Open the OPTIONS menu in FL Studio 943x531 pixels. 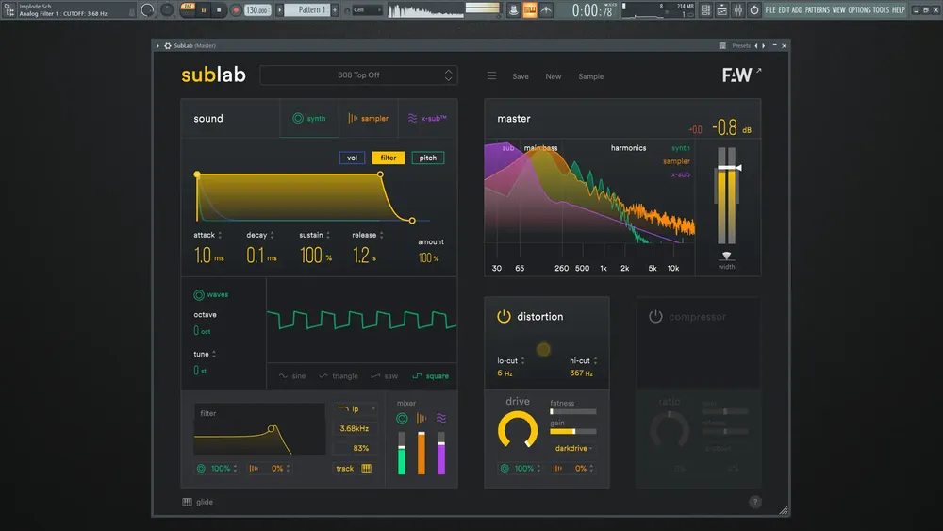859,9
